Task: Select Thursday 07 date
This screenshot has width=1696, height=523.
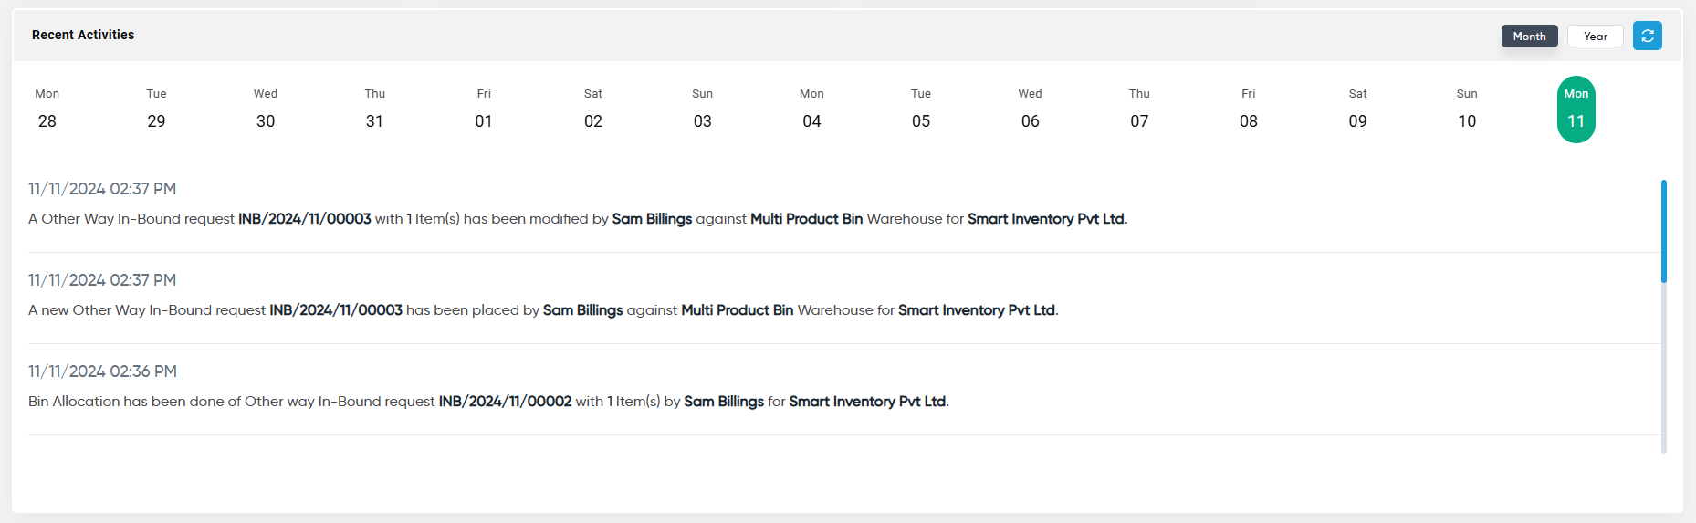Action: 1139,110
